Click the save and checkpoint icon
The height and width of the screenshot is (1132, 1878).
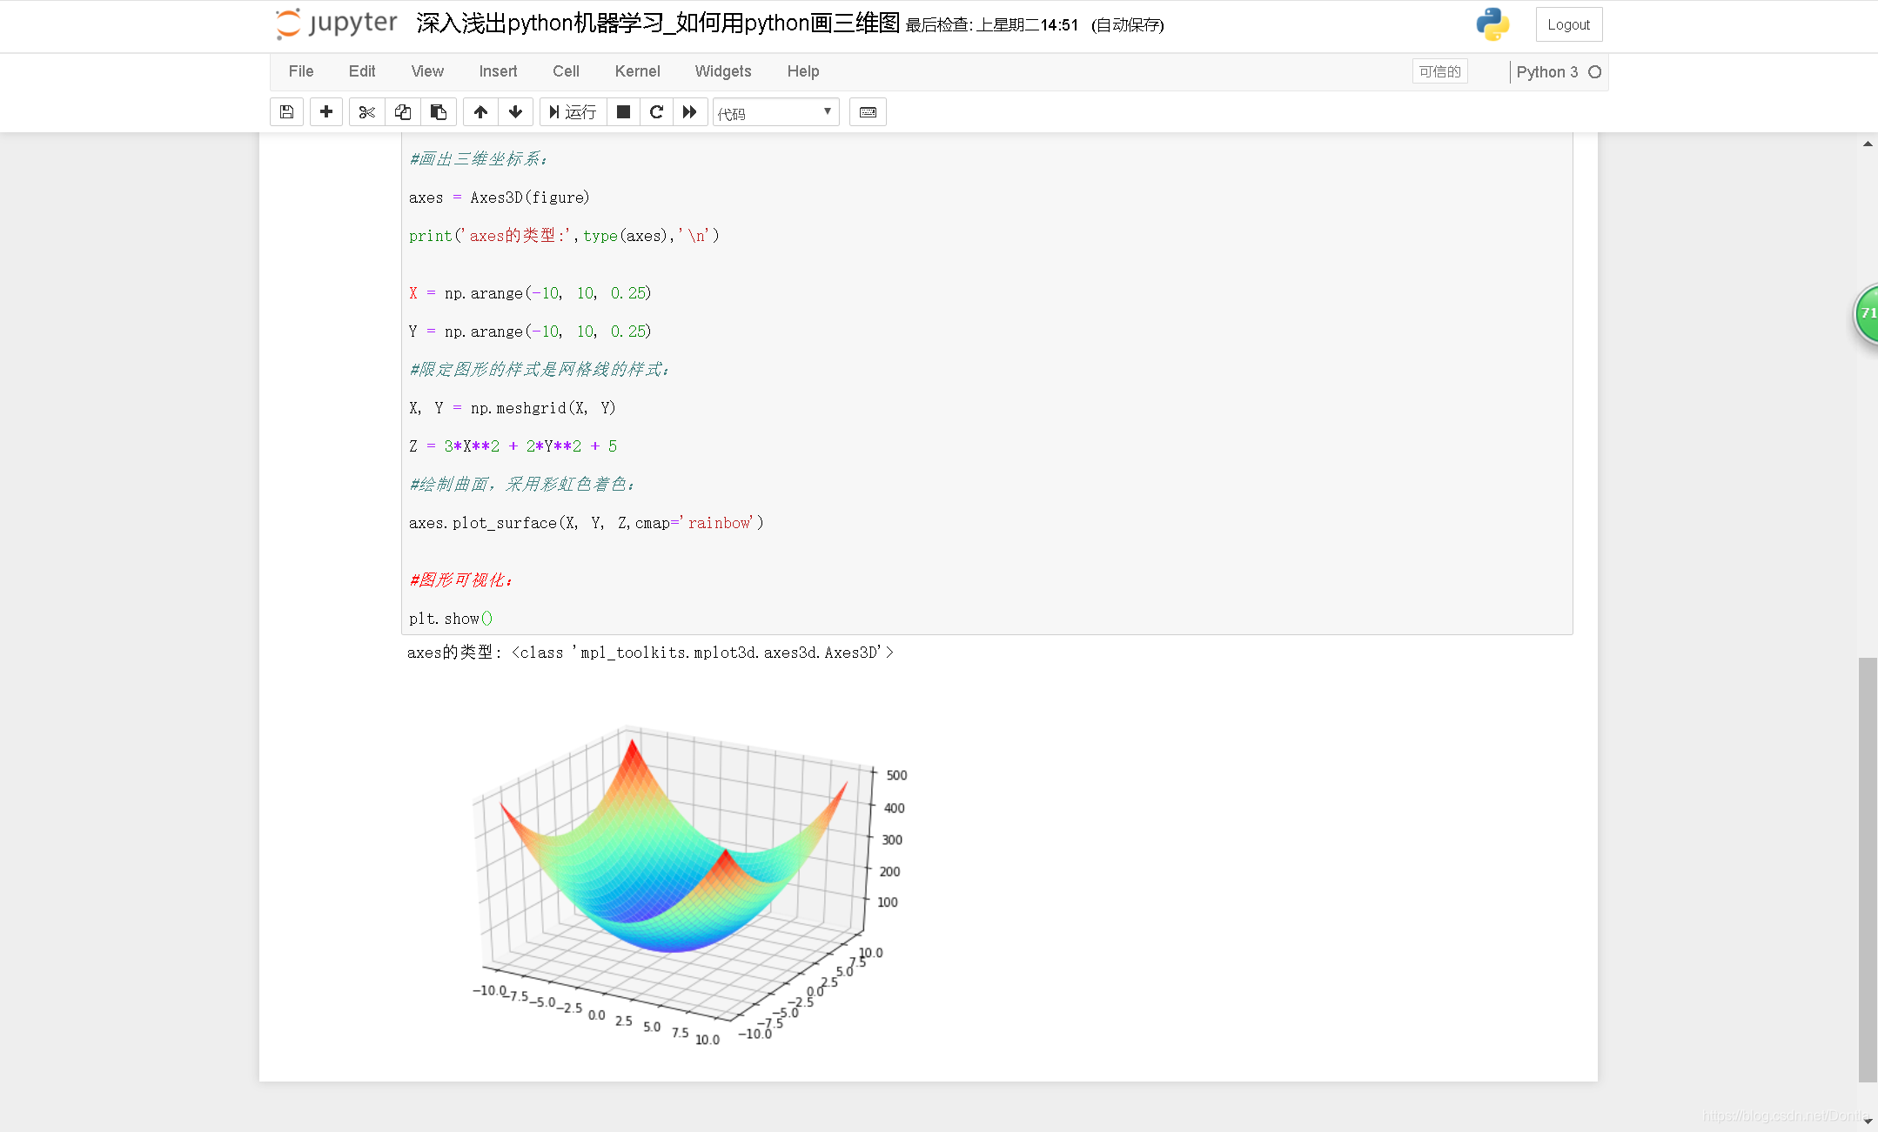tap(286, 112)
